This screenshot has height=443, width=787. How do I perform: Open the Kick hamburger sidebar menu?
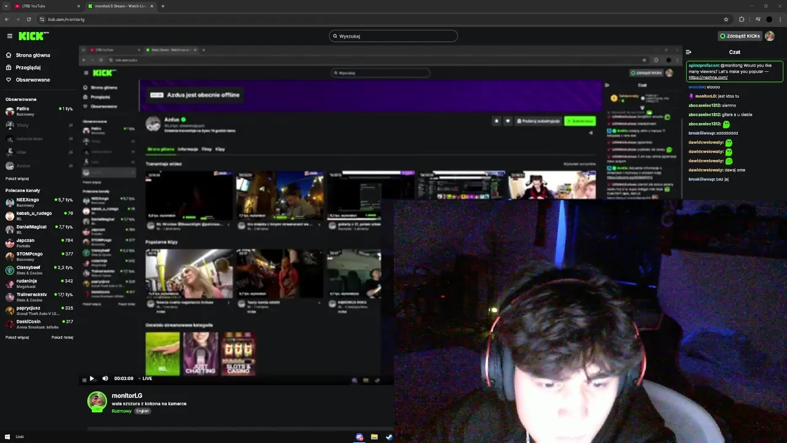click(9, 36)
